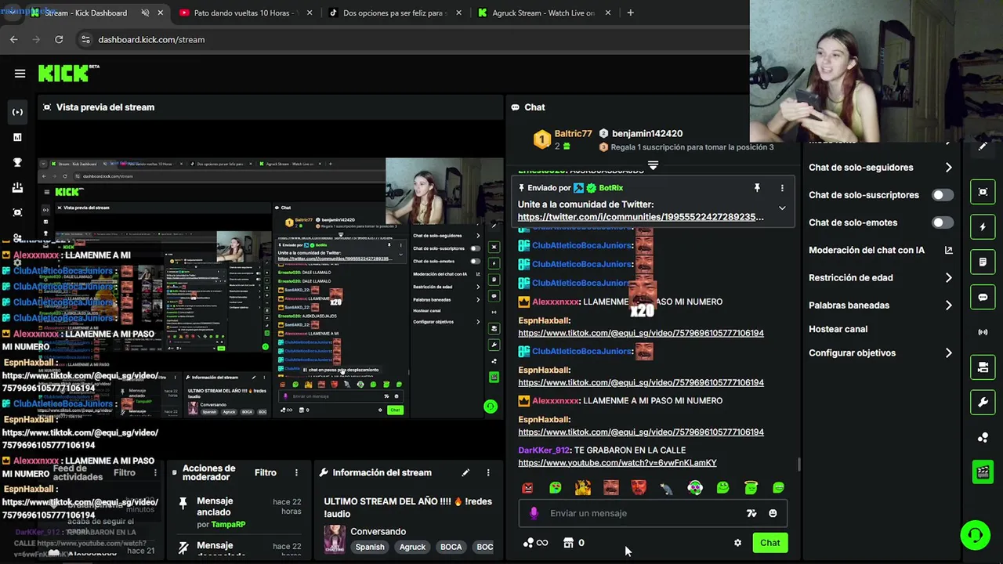Click the green clapperboard clips icon
Screen dimensions: 1003x564
(983, 472)
